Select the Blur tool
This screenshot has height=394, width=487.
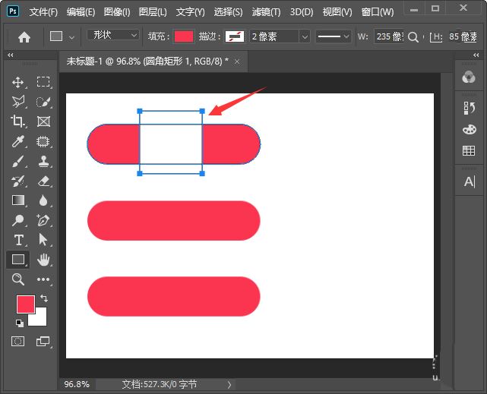coord(43,200)
